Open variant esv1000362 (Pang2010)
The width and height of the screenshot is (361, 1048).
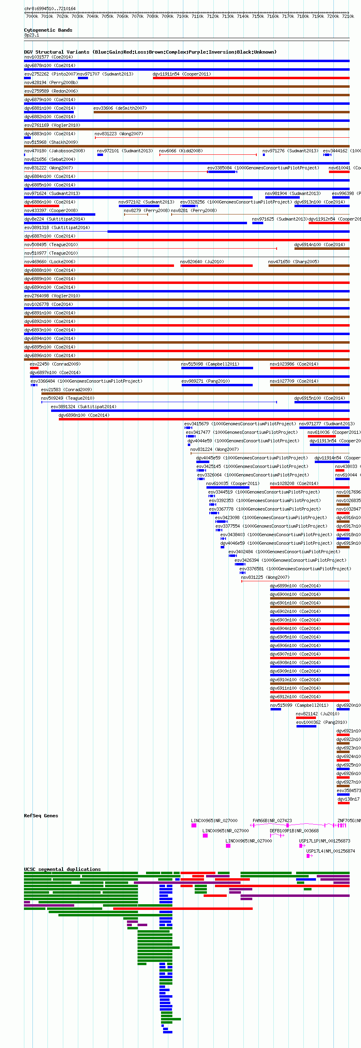click(322, 723)
